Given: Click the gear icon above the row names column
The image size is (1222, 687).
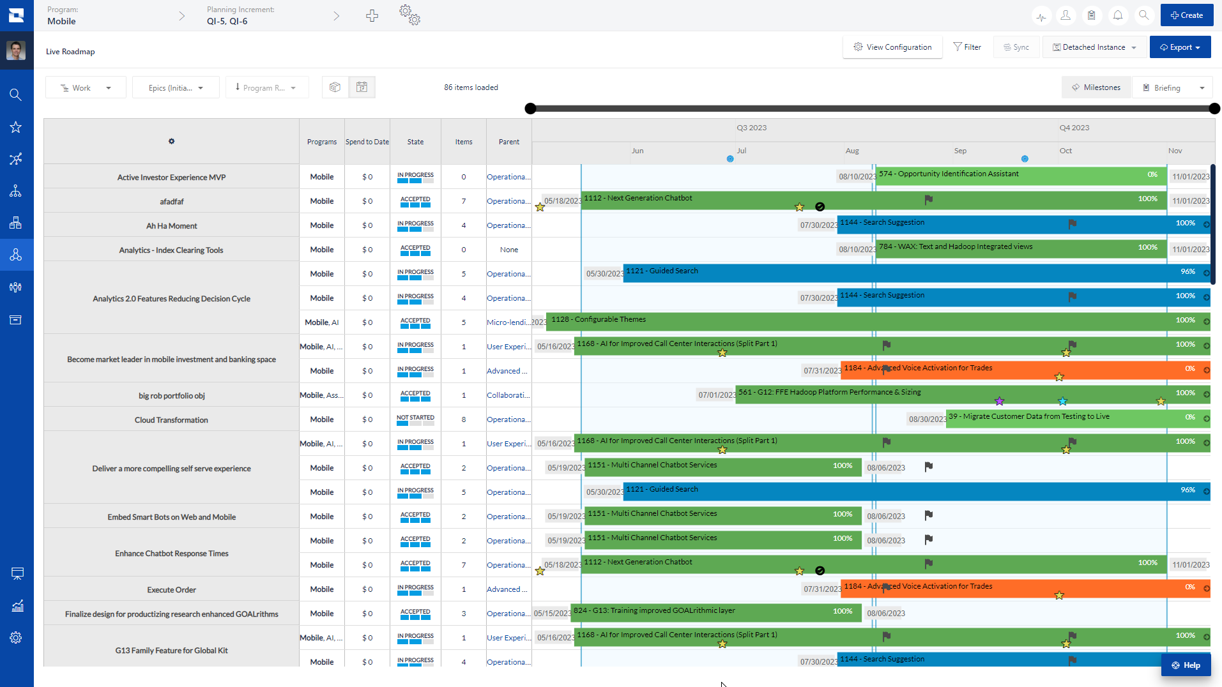Looking at the screenshot, I should click(171, 141).
